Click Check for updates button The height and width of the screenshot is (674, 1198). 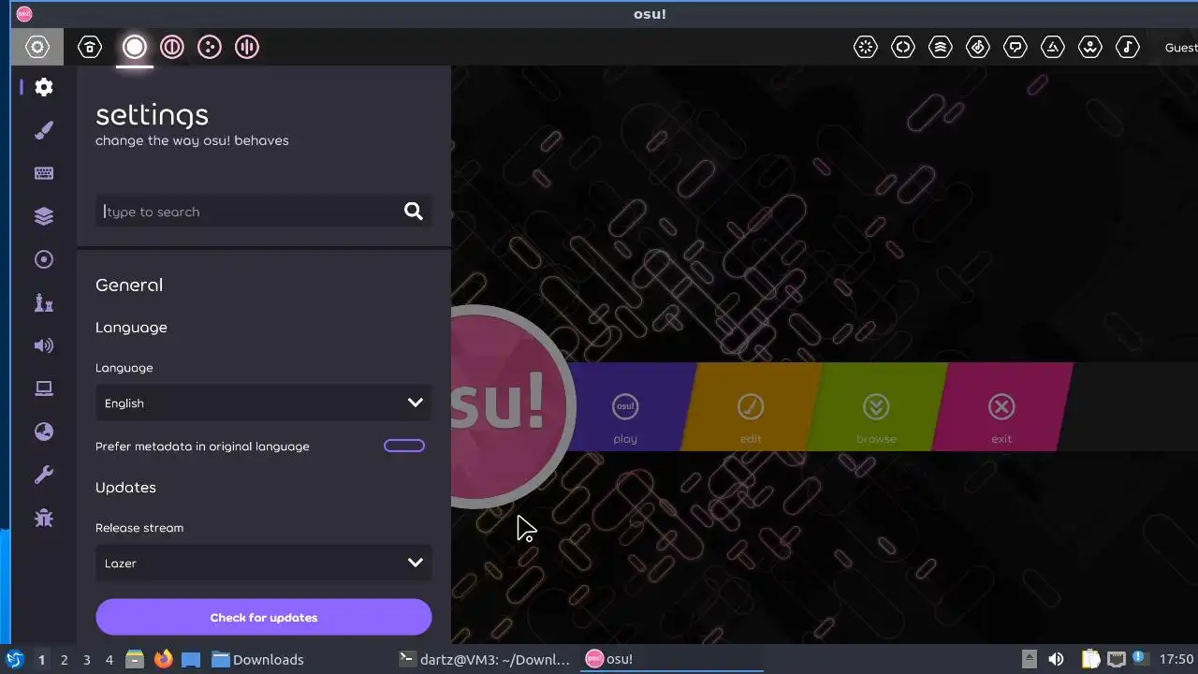click(264, 618)
